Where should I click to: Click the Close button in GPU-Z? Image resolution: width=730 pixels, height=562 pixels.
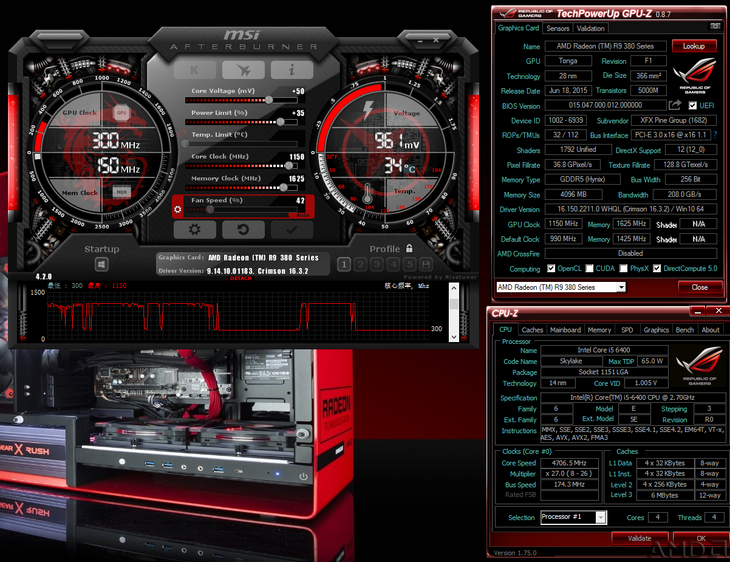700,287
